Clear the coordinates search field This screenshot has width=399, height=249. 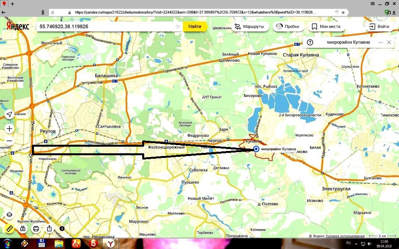tap(178, 26)
